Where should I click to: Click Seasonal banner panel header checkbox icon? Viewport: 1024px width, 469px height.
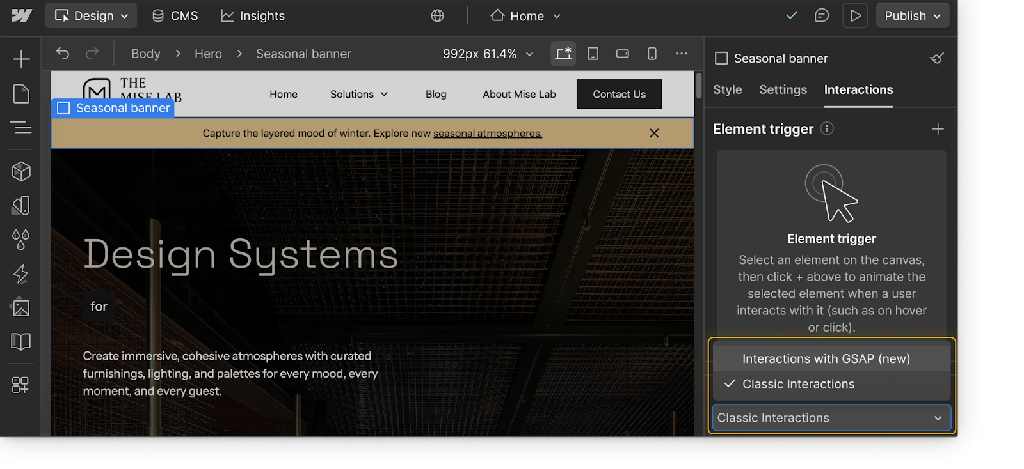coord(721,58)
